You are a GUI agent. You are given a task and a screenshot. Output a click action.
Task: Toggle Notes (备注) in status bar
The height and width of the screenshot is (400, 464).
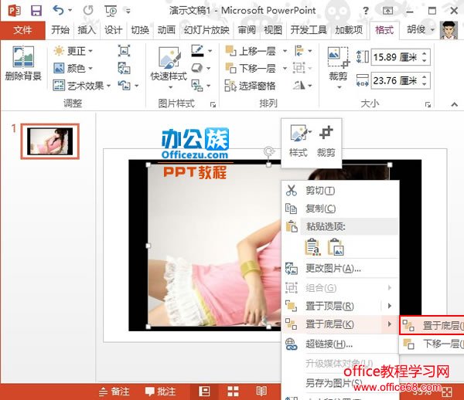click(114, 392)
